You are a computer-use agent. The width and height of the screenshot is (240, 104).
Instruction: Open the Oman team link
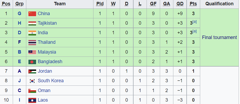[44, 90]
